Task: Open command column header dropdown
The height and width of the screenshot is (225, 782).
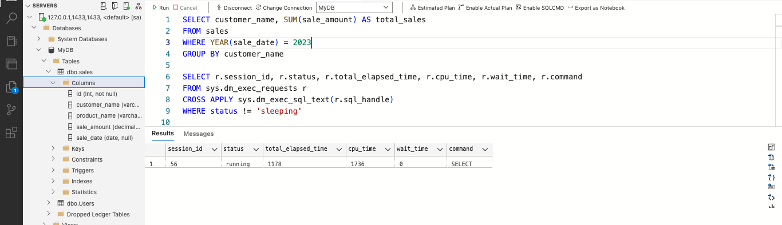Action: click(485, 149)
